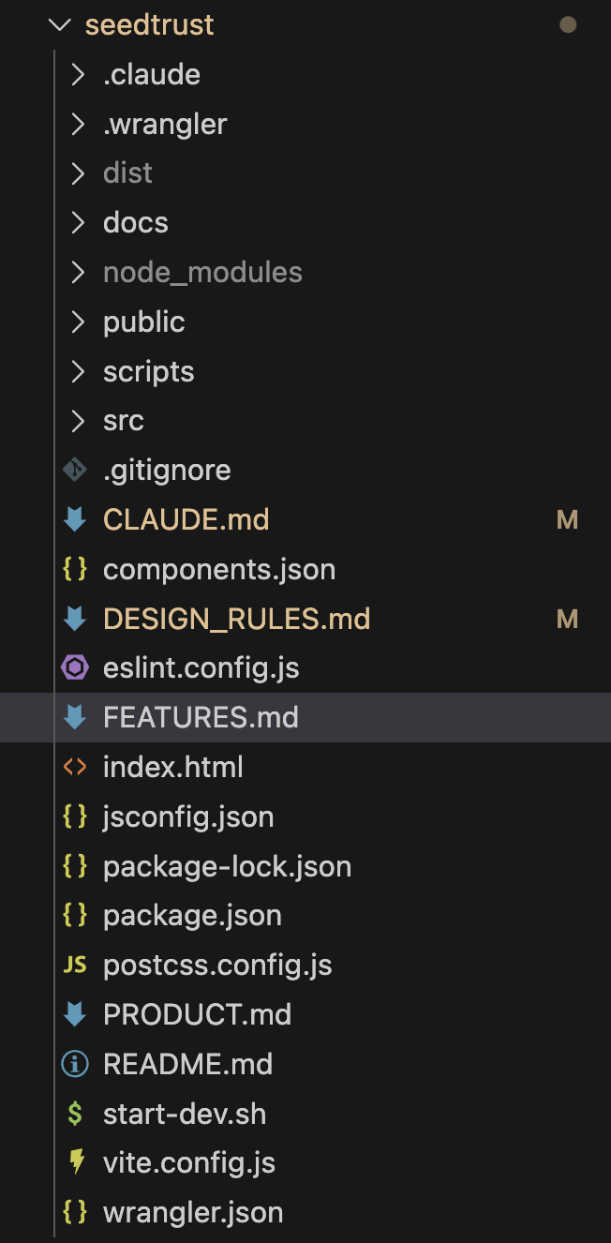Expand the node_modules folder
The height and width of the screenshot is (1243, 611).
(77, 272)
